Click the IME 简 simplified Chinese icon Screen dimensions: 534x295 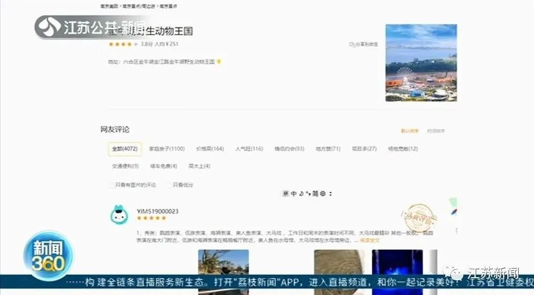[x=315, y=194]
